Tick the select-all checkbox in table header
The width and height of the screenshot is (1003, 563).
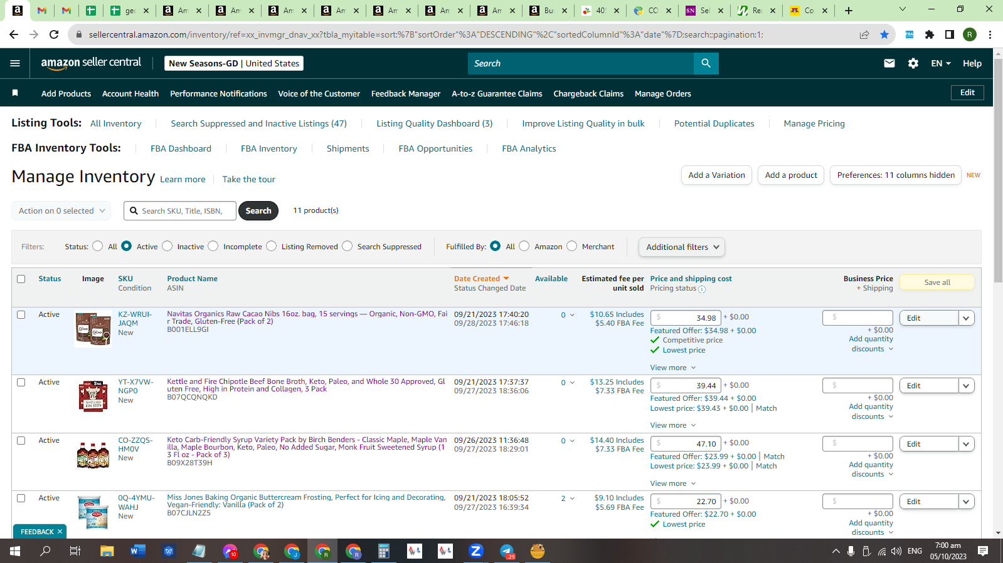tap(21, 279)
